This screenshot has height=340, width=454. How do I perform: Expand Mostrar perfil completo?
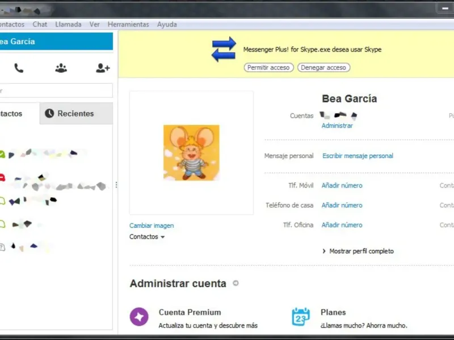pos(358,251)
